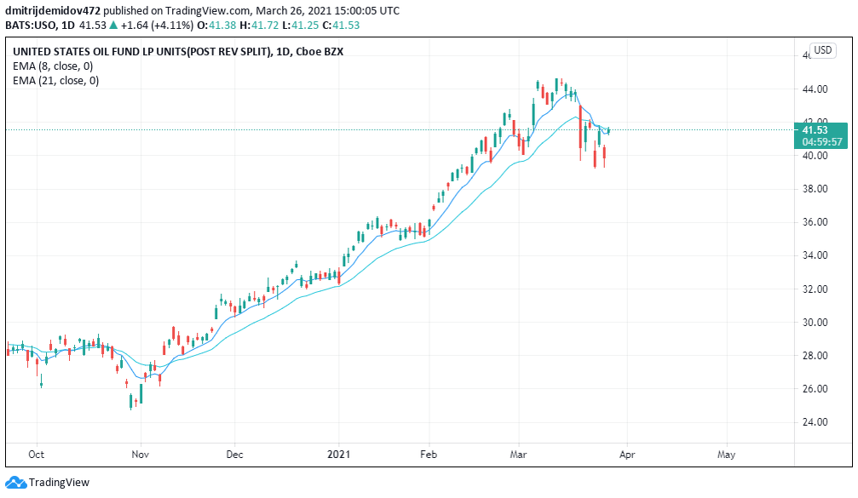The width and height of the screenshot is (858, 498).
Task: Select the EMA (21, close, 0) legend
Action: [x=56, y=81]
